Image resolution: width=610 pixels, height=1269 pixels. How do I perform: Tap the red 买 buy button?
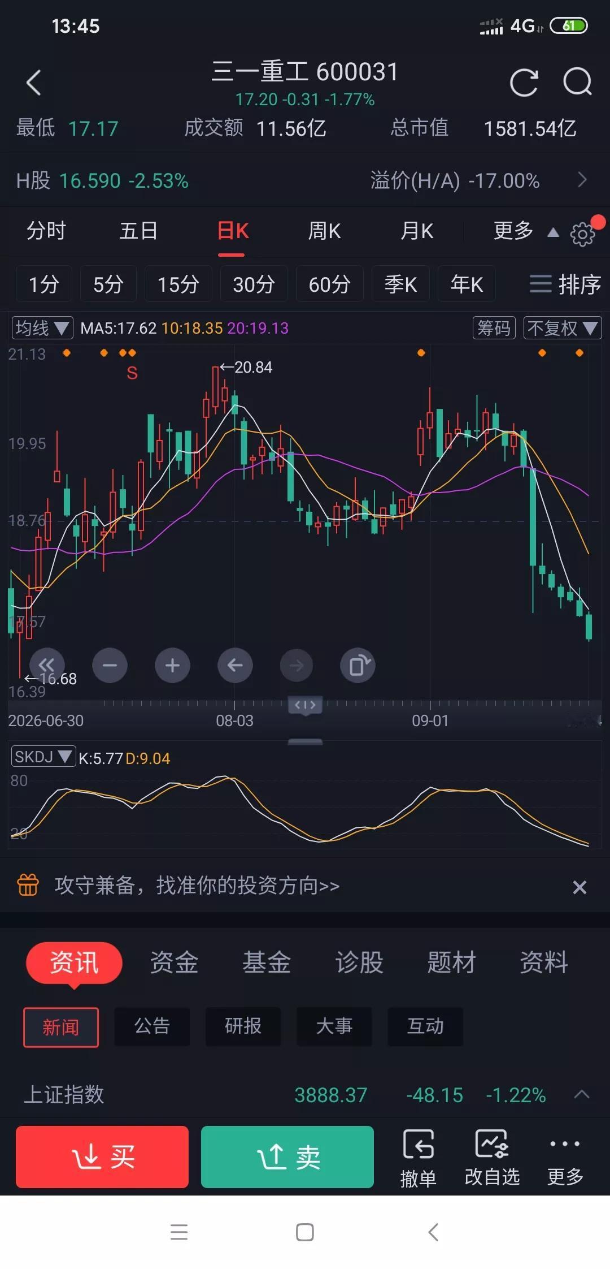pos(102,1157)
